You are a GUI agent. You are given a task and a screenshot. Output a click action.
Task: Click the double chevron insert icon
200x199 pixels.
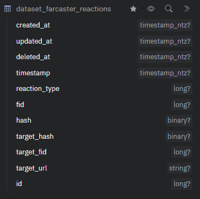click(x=187, y=9)
